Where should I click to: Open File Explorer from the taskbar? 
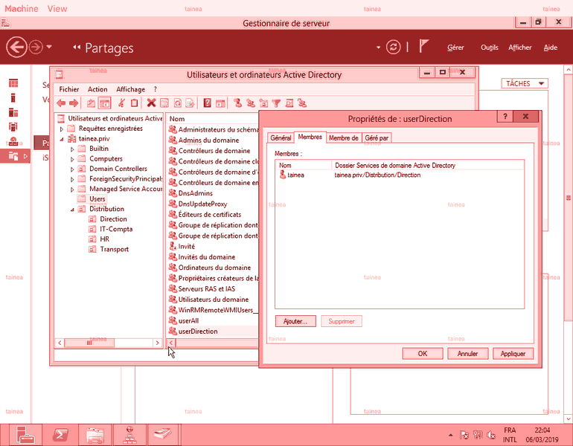point(95,435)
